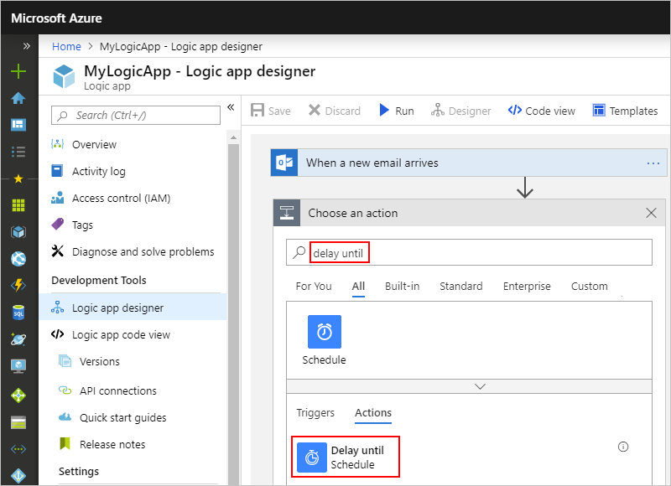The width and height of the screenshot is (671, 486).
Task: Open the Dashboard icon in left rail
Action: 18,125
